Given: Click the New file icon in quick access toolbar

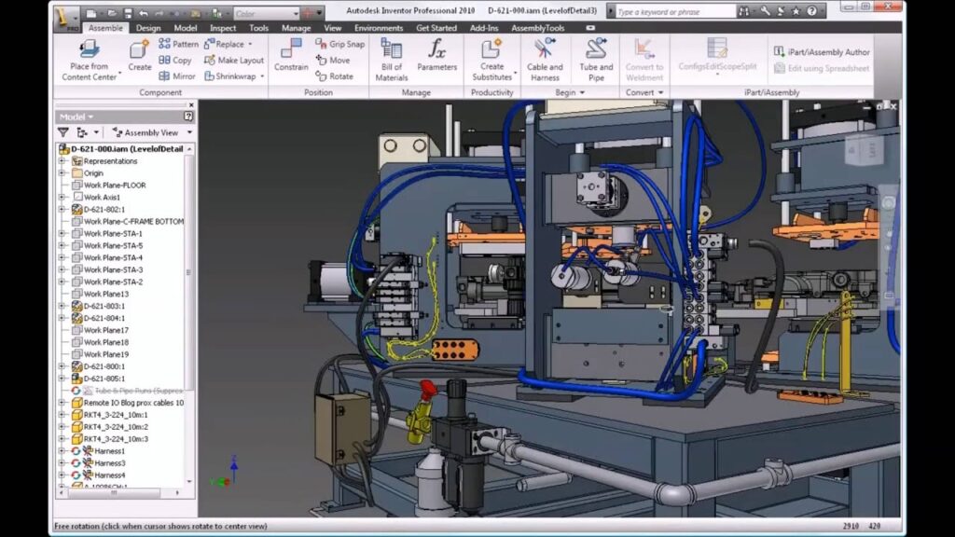Looking at the screenshot, I should click(90, 13).
